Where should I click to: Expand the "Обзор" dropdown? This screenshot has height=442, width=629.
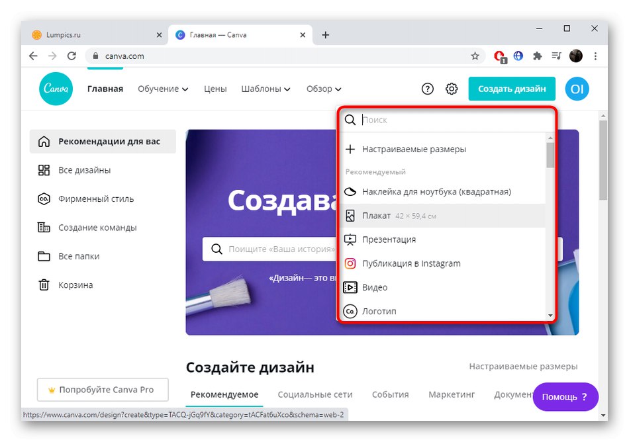[x=323, y=88]
